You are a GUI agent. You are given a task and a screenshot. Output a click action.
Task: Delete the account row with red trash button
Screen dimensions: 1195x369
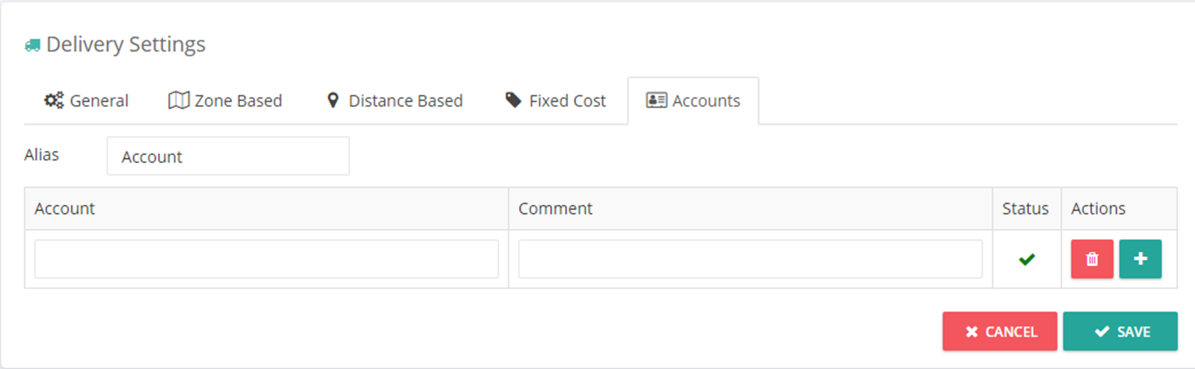coord(1092,259)
